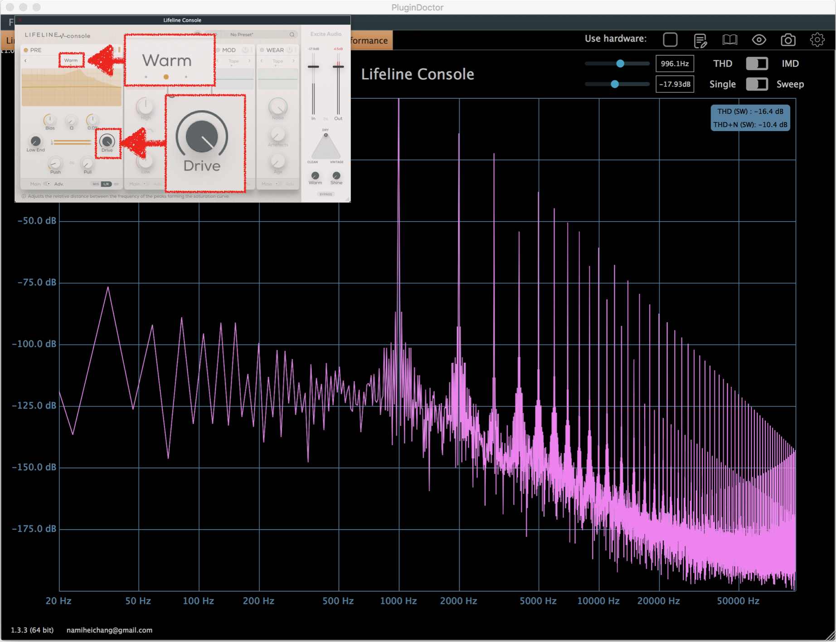836x642 pixels.
Task: Click the preset search magnifier icon
Action: [x=292, y=34]
